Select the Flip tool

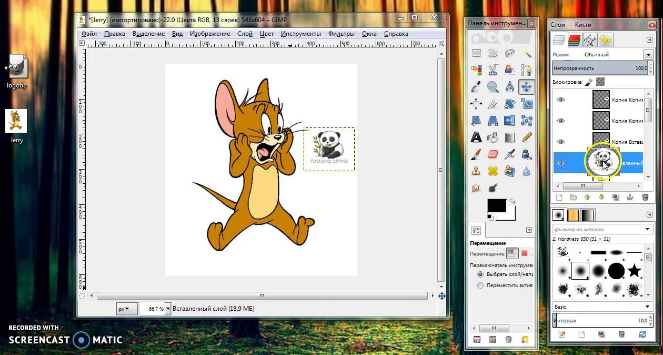pos(509,121)
